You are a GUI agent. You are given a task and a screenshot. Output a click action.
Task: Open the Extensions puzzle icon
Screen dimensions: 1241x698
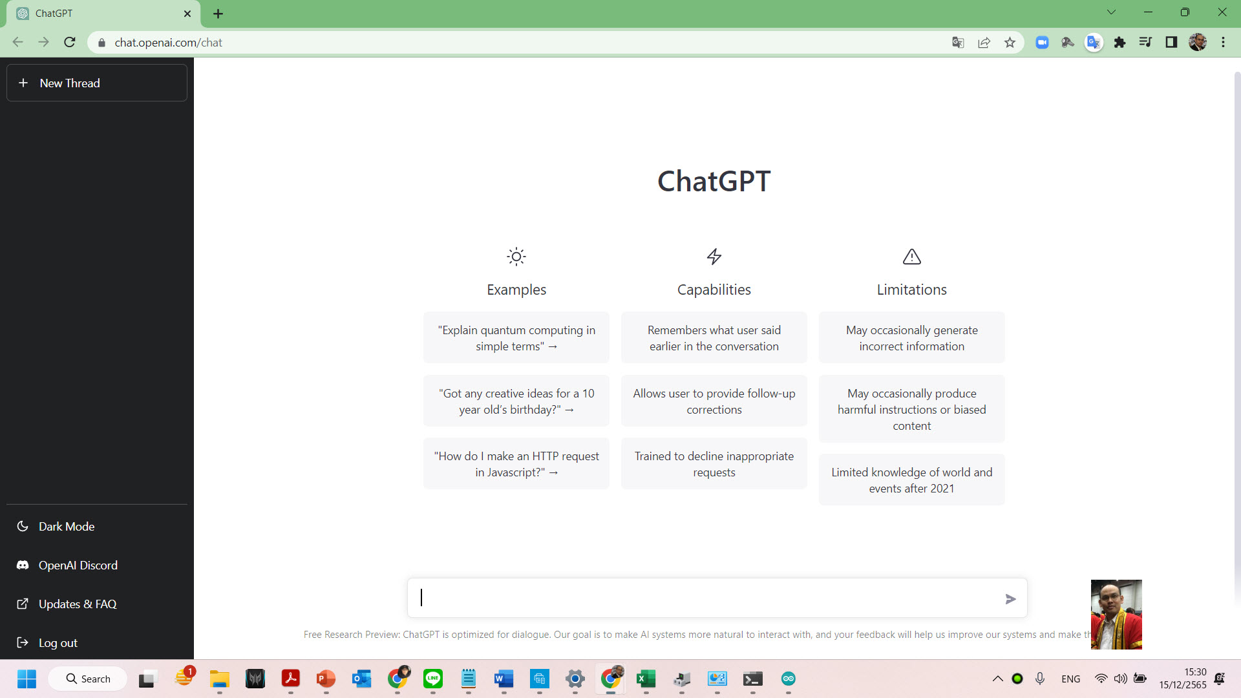(x=1119, y=43)
